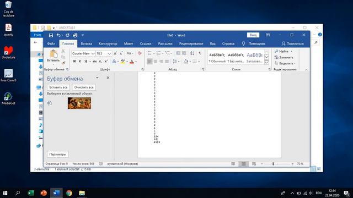Toggle bold (Ж) formatting
The width and height of the screenshot is (353, 198).
[x=74, y=61]
